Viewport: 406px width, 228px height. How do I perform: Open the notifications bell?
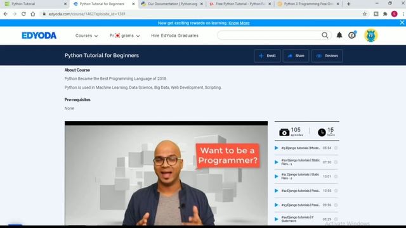tap(339, 35)
